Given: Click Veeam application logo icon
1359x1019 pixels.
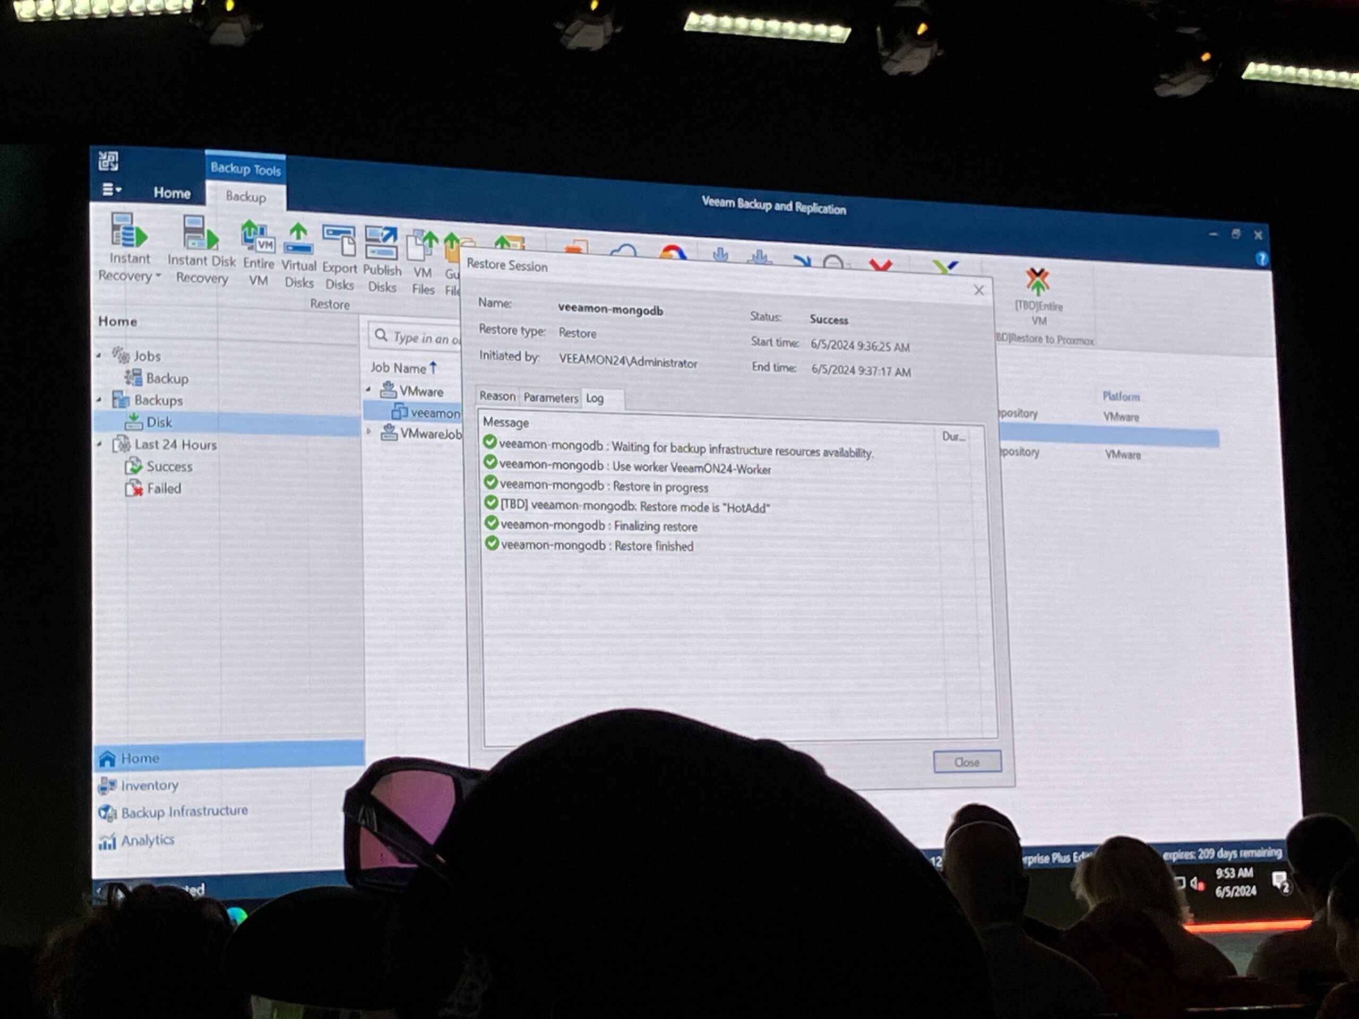Looking at the screenshot, I should [x=108, y=161].
